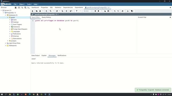
Task: Collapse the Servers (1) tree node
Action: pyautogui.click(x=1, y=10)
